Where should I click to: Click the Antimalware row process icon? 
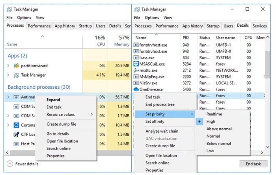(x=16, y=97)
